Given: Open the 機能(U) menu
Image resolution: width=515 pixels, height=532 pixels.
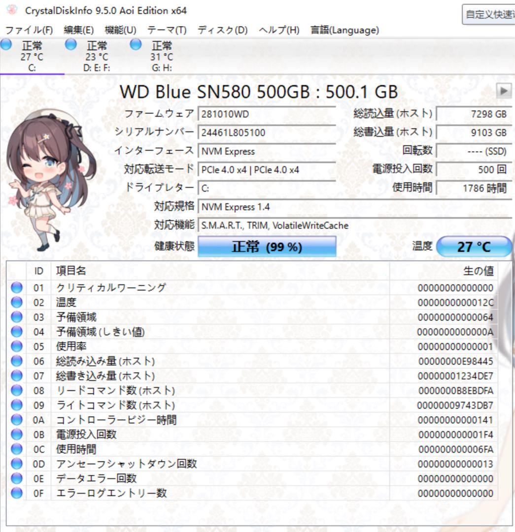Looking at the screenshot, I should click(121, 30).
